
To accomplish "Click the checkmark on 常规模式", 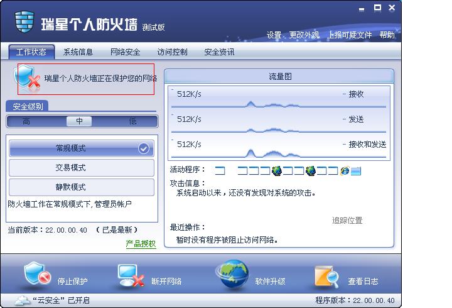I will pos(144,148).
